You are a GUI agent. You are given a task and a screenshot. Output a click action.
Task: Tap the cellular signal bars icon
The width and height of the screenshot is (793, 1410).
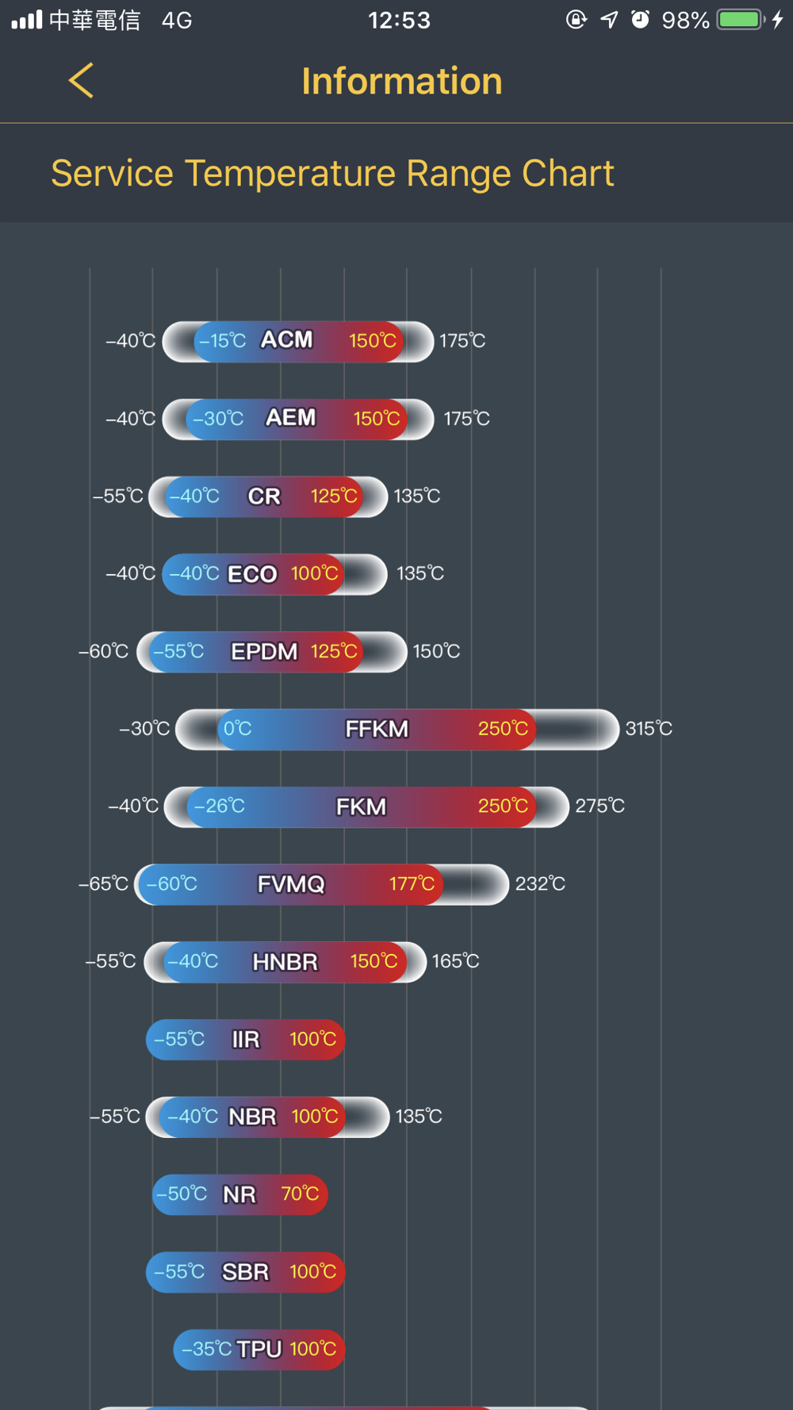click(x=27, y=20)
